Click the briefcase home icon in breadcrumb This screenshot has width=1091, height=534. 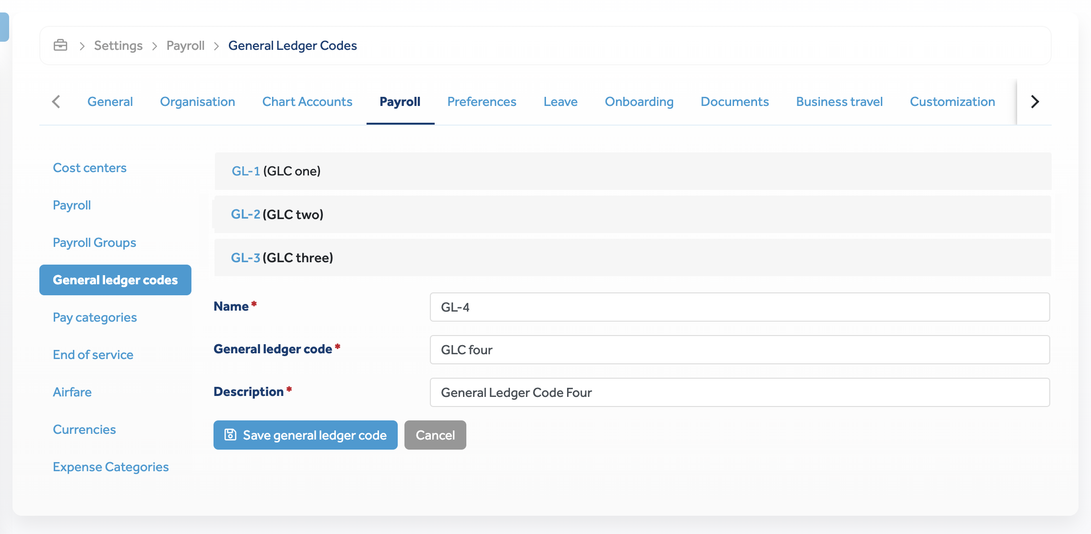tap(60, 45)
